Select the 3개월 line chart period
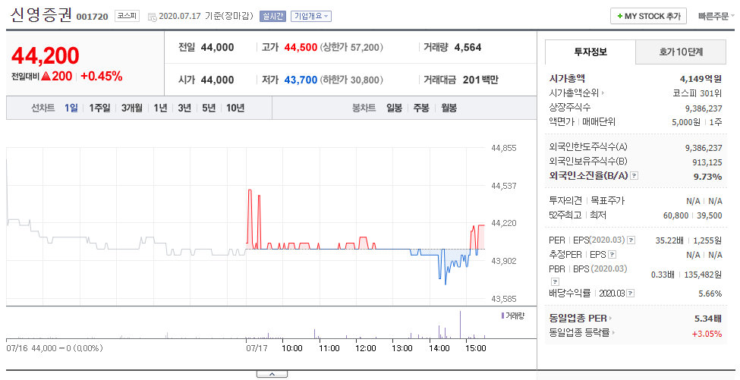 point(131,108)
